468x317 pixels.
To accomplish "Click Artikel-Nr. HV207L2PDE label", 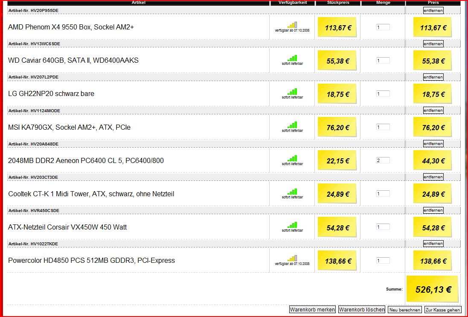I will [x=33, y=77].
